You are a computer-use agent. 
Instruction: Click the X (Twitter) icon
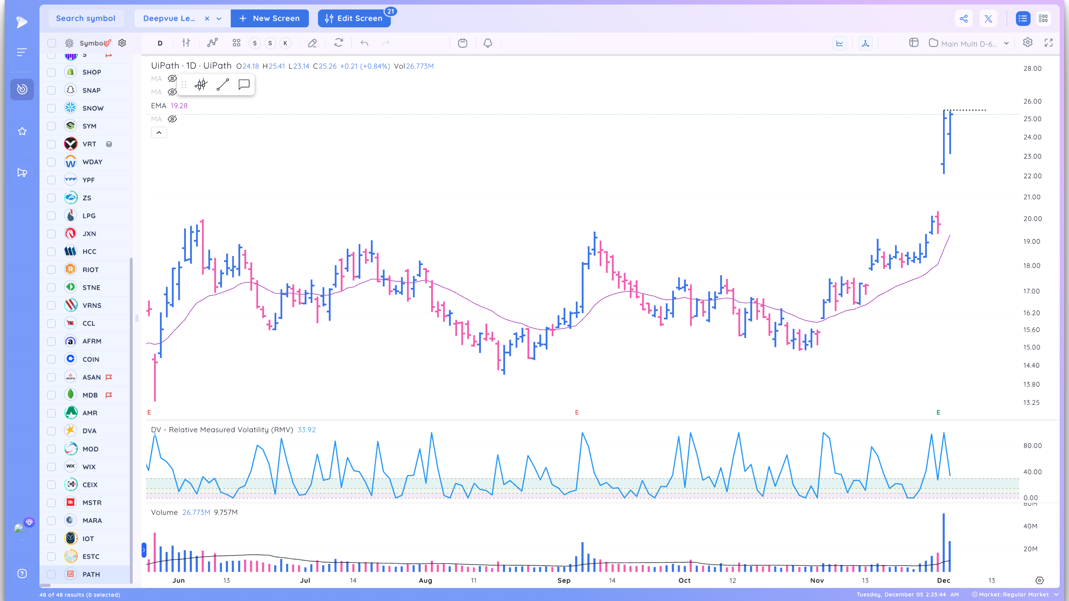[x=988, y=19]
